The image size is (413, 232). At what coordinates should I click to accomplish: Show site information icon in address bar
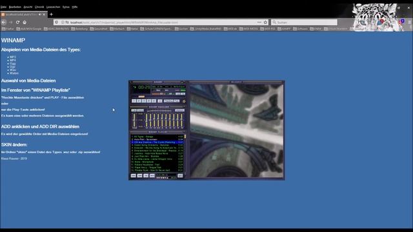point(63,23)
